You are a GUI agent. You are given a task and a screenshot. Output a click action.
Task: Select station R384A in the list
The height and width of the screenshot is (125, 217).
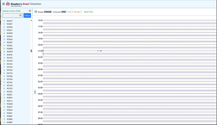(x=9, y=110)
